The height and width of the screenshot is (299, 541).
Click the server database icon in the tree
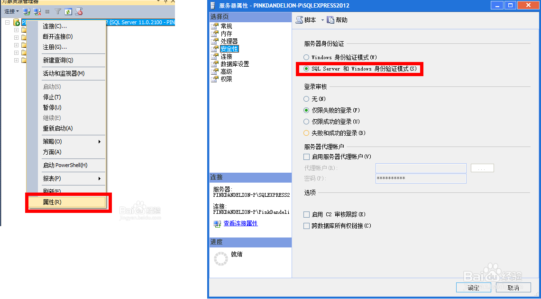16,22
